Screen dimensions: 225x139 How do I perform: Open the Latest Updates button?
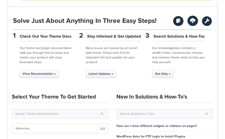click(x=101, y=74)
